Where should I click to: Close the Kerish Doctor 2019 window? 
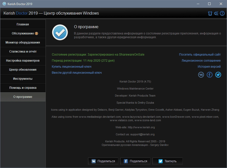(x=221, y=4)
